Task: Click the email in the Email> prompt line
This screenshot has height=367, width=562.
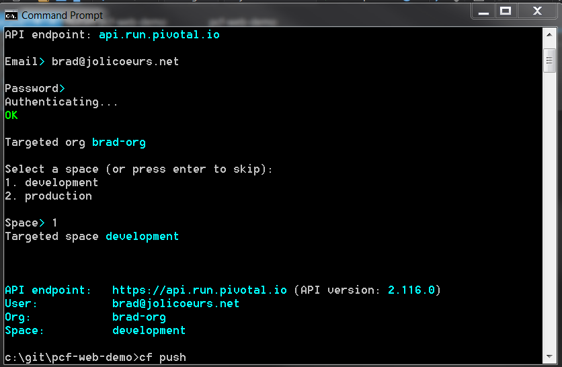Action: pos(115,62)
